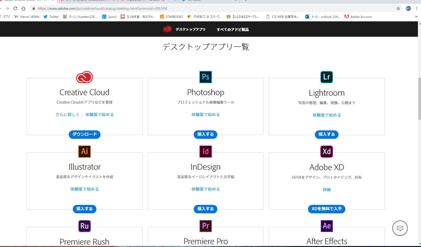Screen dimensions: 421x247
Task: Go to the browser home page icon
Action: click(24, 8)
